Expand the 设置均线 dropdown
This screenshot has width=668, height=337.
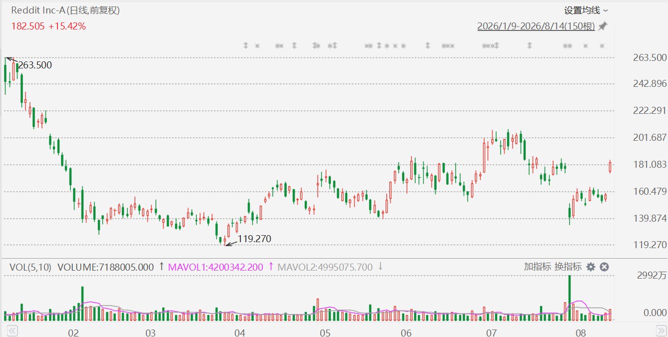pyautogui.click(x=587, y=10)
